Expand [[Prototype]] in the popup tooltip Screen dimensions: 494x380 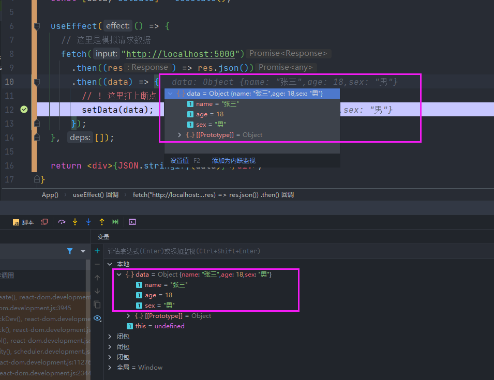[179, 135]
